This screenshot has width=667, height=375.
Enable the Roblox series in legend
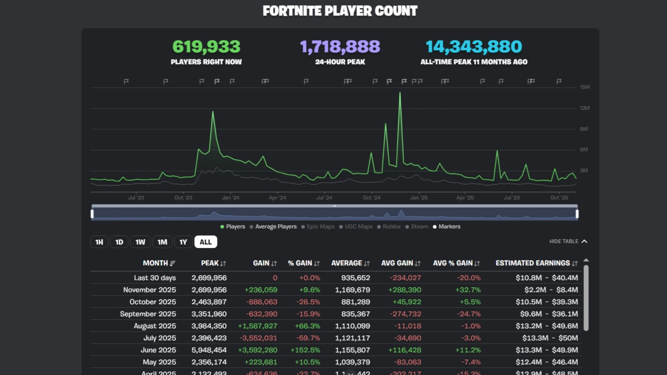tap(389, 227)
